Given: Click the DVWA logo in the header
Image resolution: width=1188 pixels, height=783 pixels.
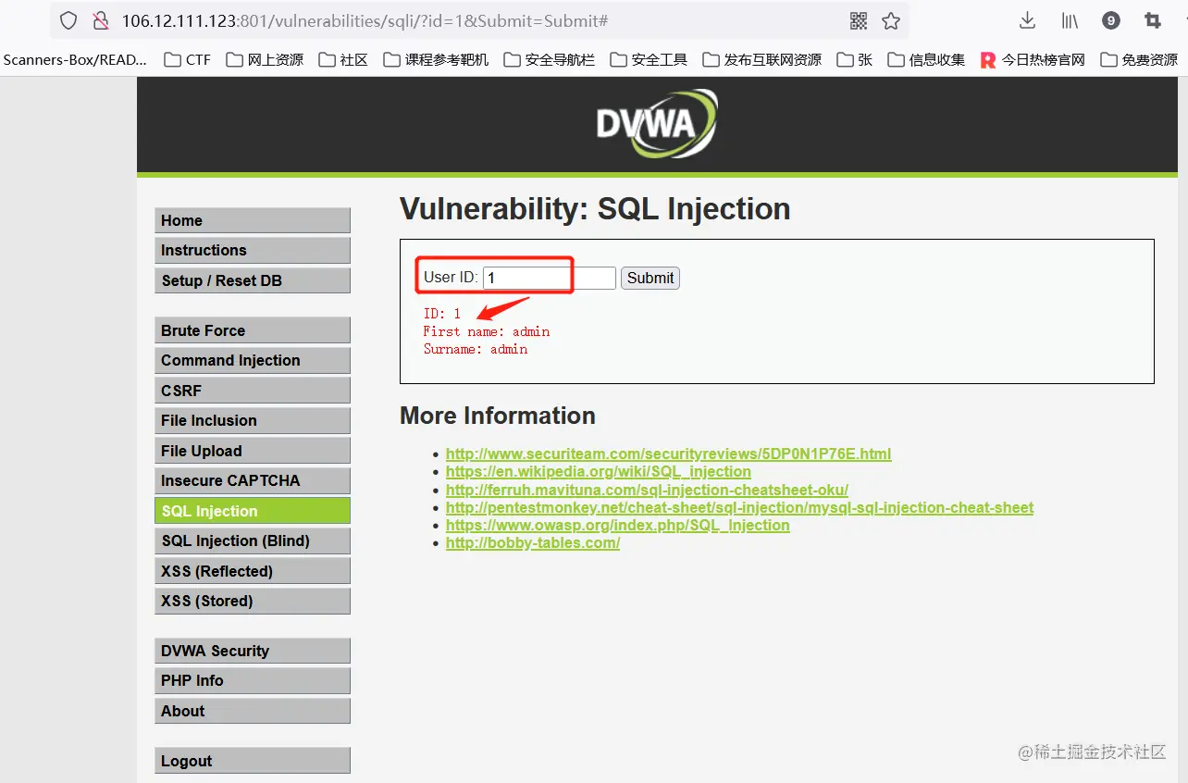Looking at the screenshot, I should click(x=657, y=124).
